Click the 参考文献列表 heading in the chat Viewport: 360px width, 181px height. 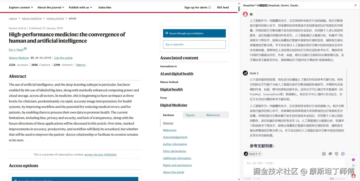point(262,146)
